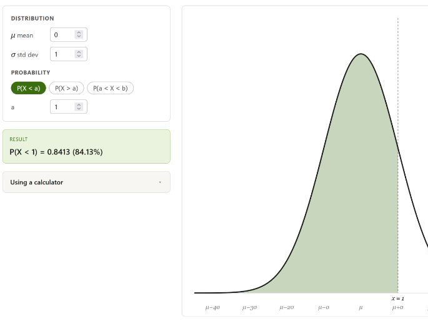Click the μ mean label
Image resolution: width=428 pixels, height=321 pixels.
[22, 36]
